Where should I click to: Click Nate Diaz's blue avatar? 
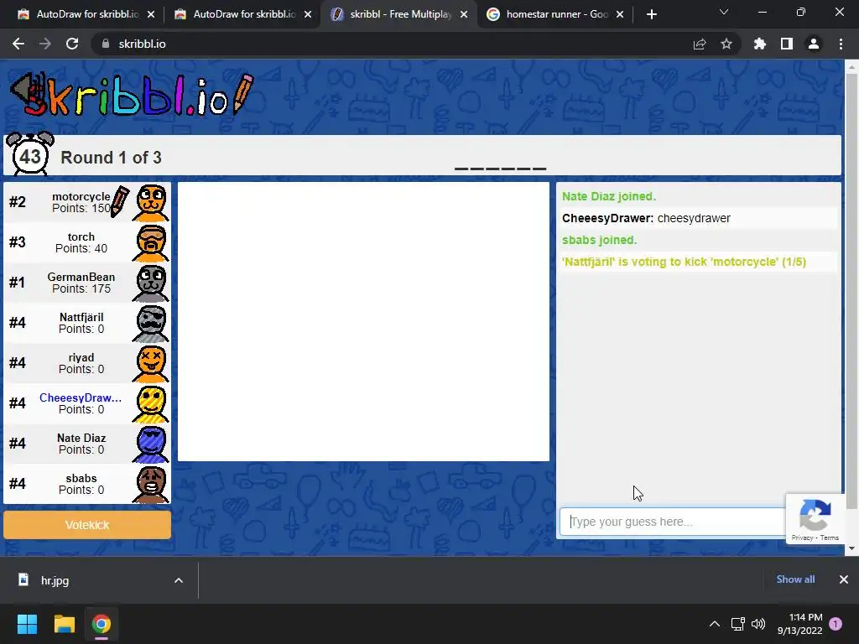pyautogui.click(x=151, y=444)
